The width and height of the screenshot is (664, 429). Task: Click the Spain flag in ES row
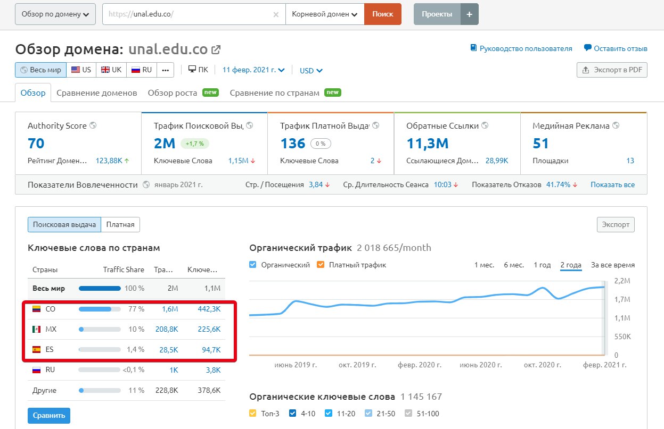pyautogui.click(x=36, y=349)
